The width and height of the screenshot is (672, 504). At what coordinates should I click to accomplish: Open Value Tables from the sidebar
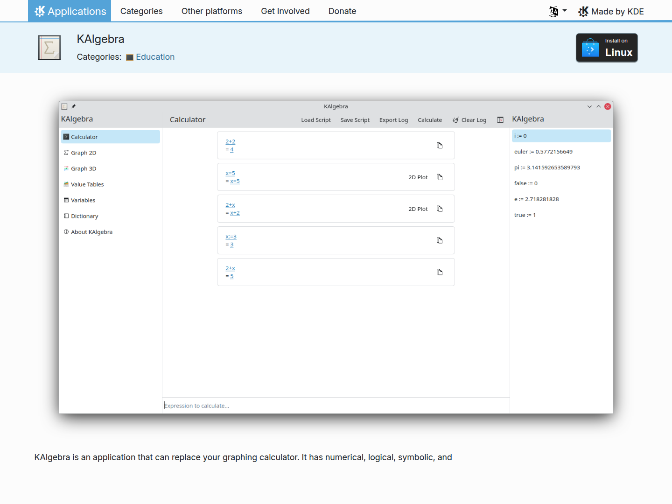click(x=110, y=184)
